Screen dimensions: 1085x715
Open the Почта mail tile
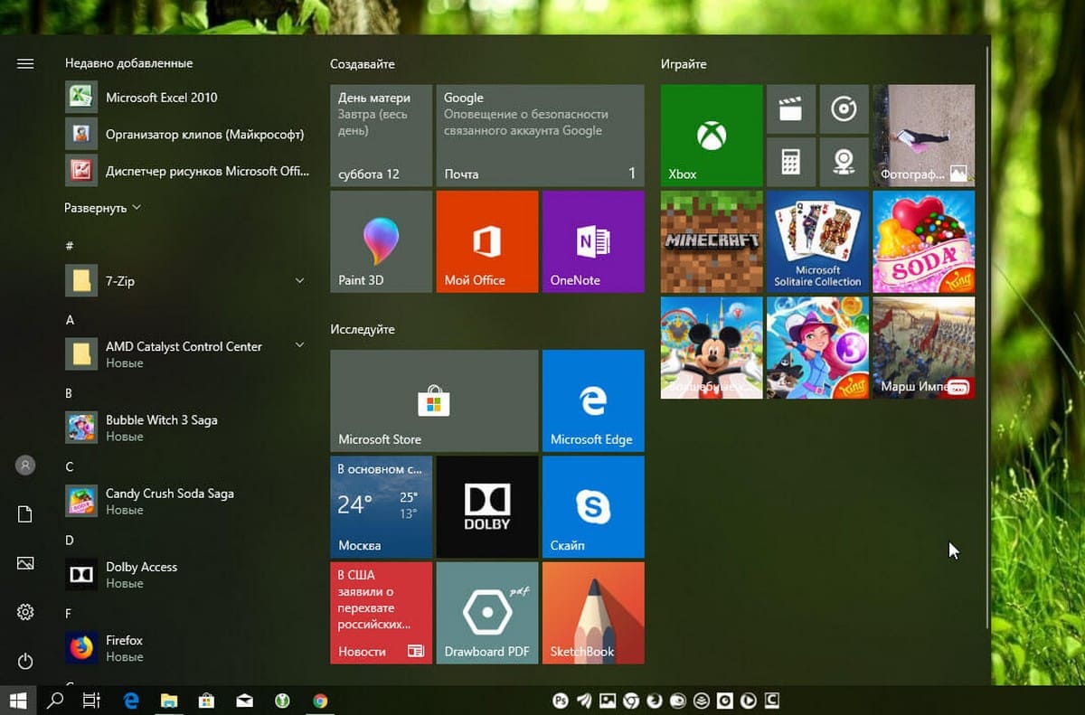540,136
